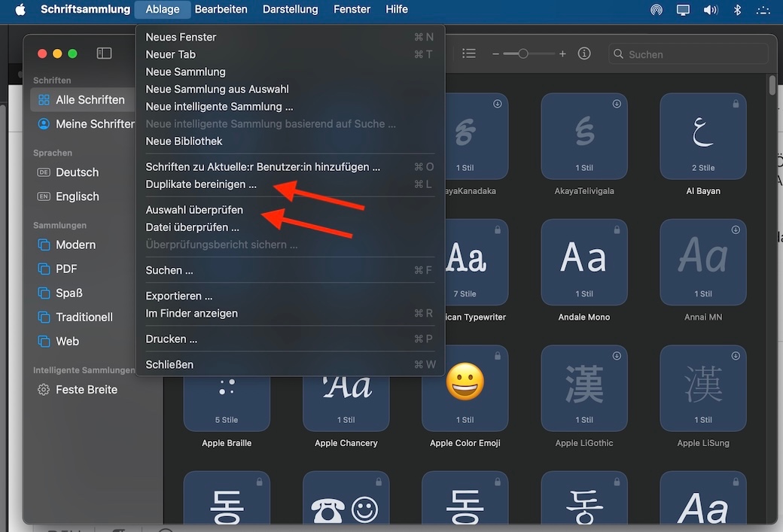Image resolution: width=783 pixels, height=532 pixels.
Task: Open the Deutsch language collection
Action: [77, 172]
